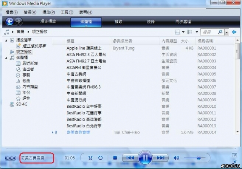The height and width of the screenshot is (169, 242).
Task: Sort by 標題 column header
Action: (88, 41)
